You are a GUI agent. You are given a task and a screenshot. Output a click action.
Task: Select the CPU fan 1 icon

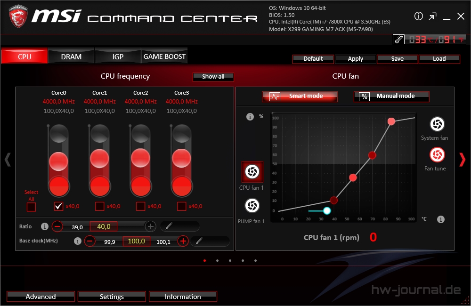(252, 172)
